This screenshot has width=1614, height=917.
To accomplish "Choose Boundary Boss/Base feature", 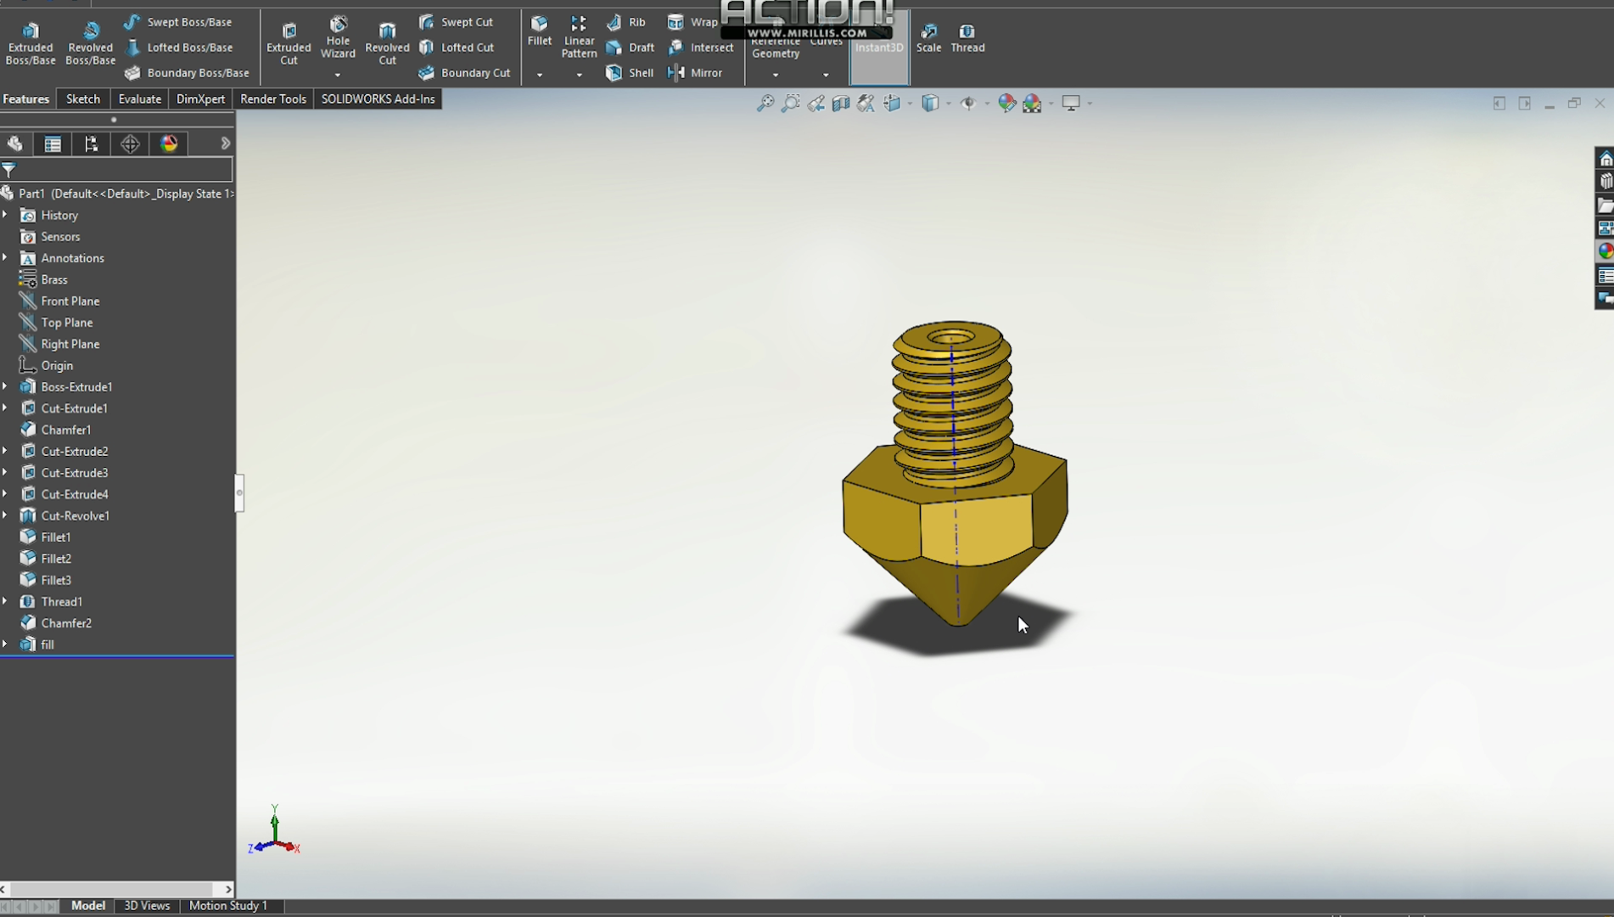I will point(187,73).
